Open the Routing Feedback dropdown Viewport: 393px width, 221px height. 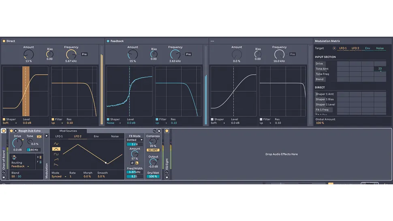[x=20, y=166]
